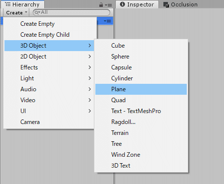Click the scene options icon in the blue row
Viewport: 224px width, 184px height.
click(x=107, y=21)
